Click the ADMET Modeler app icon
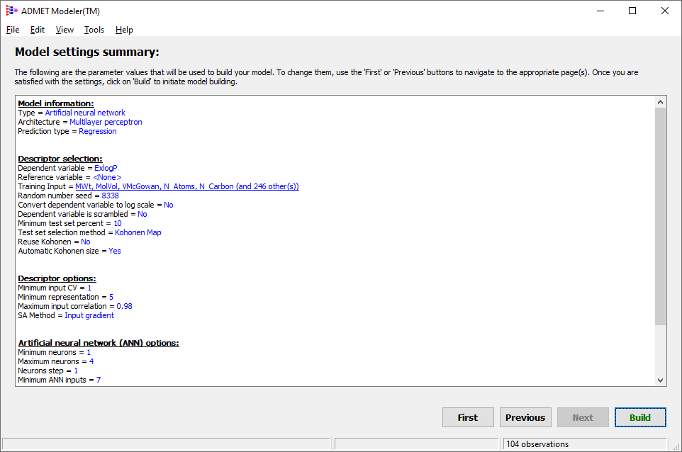Image resolution: width=682 pixels, height=452 pixels. 12,11
